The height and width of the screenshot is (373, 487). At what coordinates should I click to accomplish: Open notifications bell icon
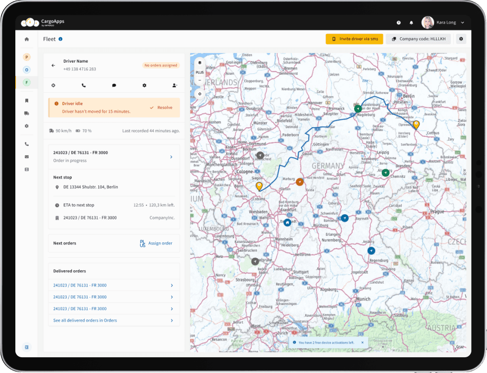411,23
